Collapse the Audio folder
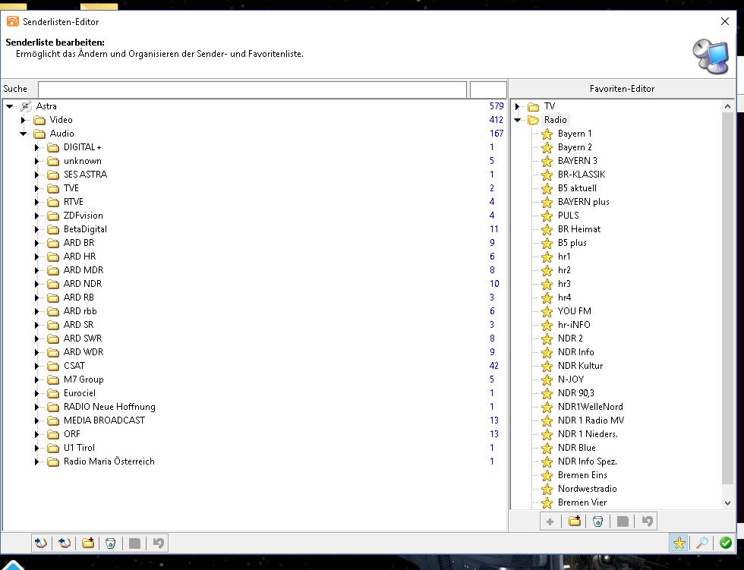 click(24, 134)
